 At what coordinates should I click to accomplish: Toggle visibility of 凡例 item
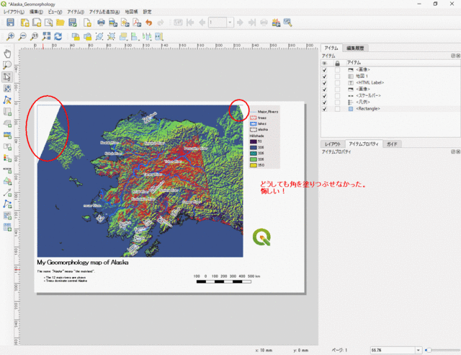[325, 102]
